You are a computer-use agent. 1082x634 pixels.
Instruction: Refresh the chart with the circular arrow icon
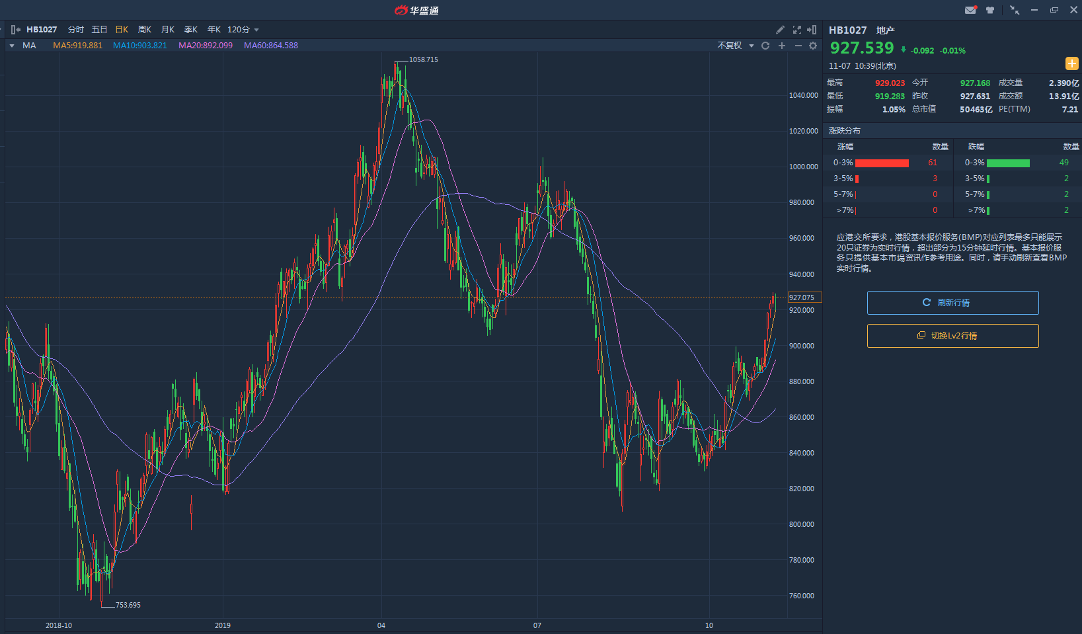pos(765,46)
